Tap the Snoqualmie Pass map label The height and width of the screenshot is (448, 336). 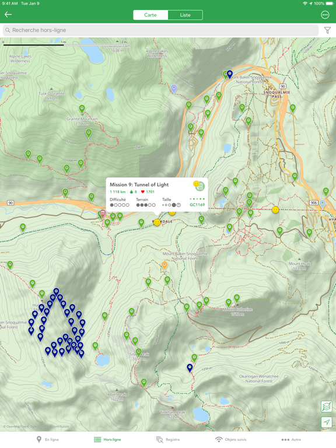tap(276, 94)
